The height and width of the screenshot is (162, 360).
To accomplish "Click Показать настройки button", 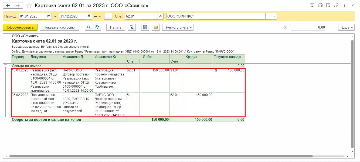I will pyautogui.click(x=60, y=27).
